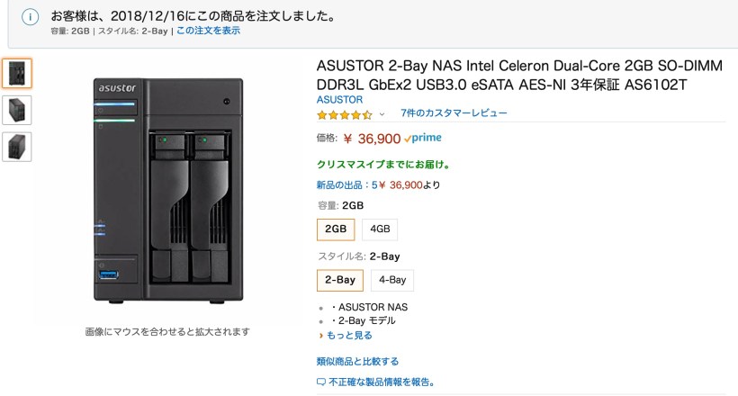Select the third product thumbnail

coord(17,147)
